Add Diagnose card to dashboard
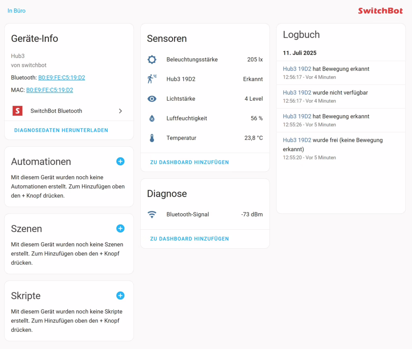412x349 pixels. (x=190, y=239)
